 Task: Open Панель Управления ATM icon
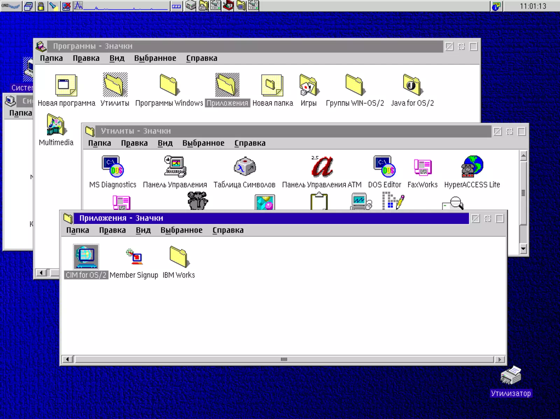tap(322, 167)
